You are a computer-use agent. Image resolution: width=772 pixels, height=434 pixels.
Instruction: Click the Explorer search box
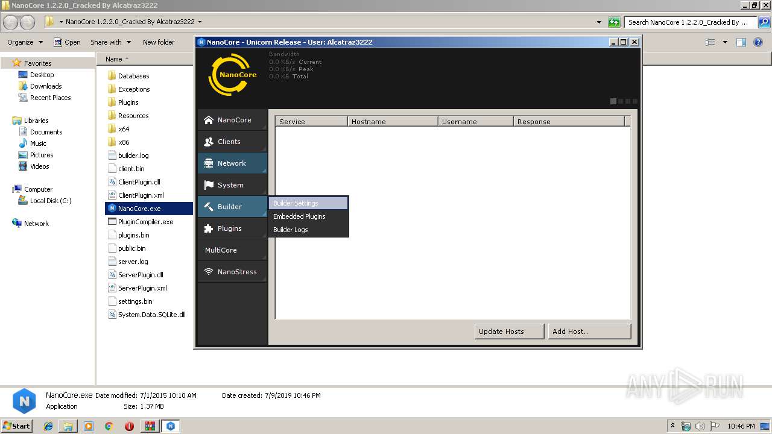click(x=691, y=22)
